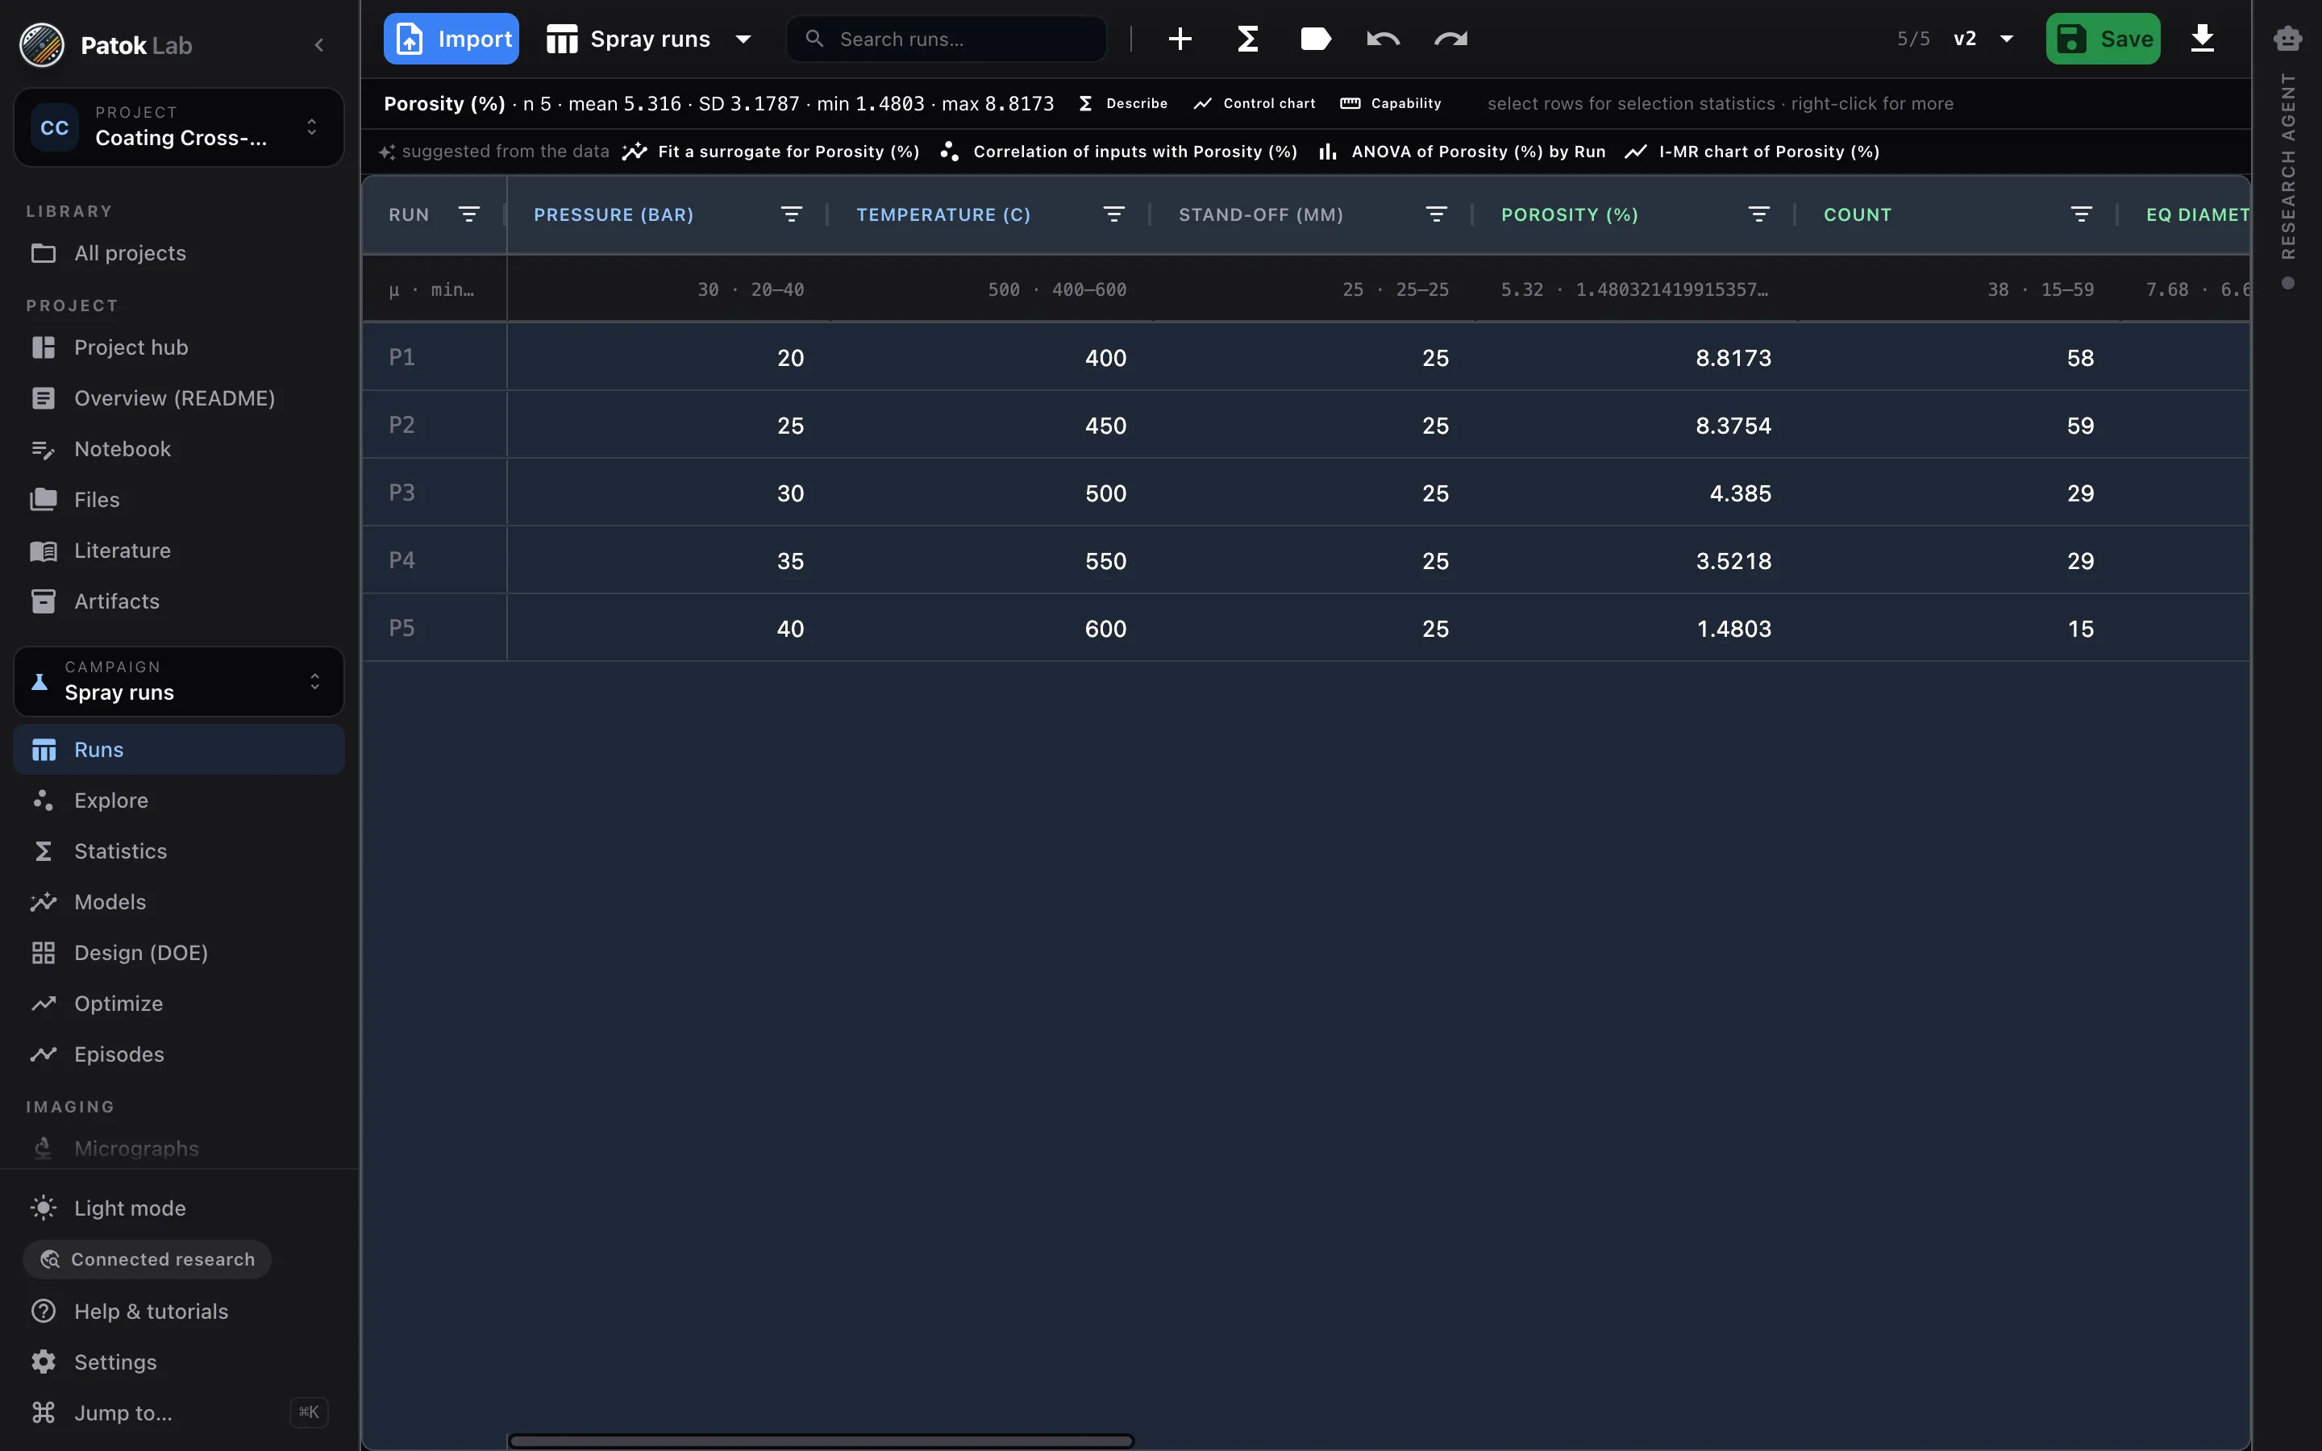Open the Spray runs table dropdown
Image resolution: width=2322 pixels, height=1451 pixels.
coord(648,39)
